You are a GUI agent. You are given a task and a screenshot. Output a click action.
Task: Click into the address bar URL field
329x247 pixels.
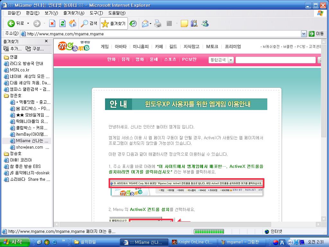click(x=161, y=34)
